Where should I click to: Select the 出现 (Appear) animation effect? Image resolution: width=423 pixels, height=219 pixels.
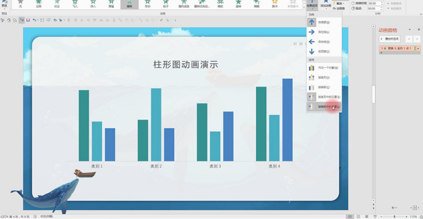38,4
